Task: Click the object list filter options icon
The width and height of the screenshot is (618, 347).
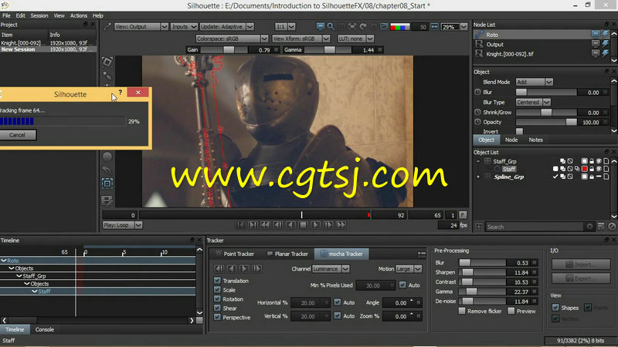Action: [x=601, y=227]
